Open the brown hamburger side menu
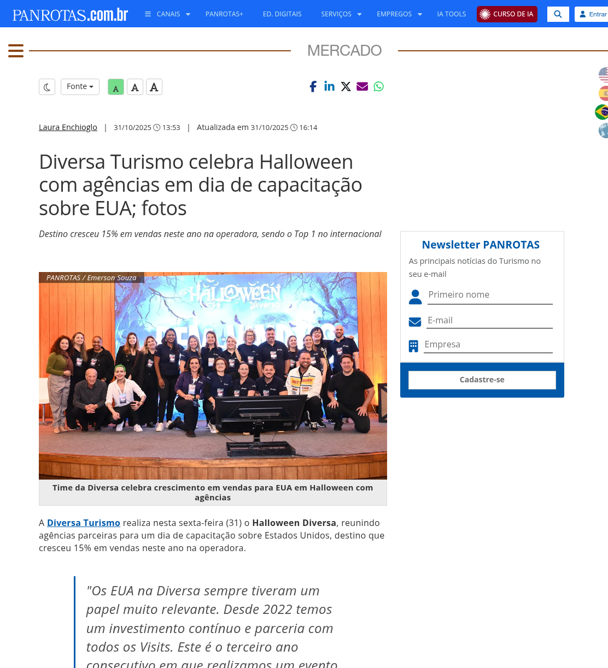The width and height of the screenshot is (608, 668). (16, 51)
